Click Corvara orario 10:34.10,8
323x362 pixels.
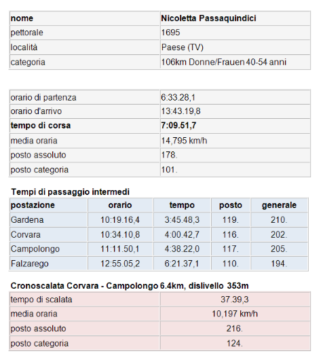(x=120, y=235)
